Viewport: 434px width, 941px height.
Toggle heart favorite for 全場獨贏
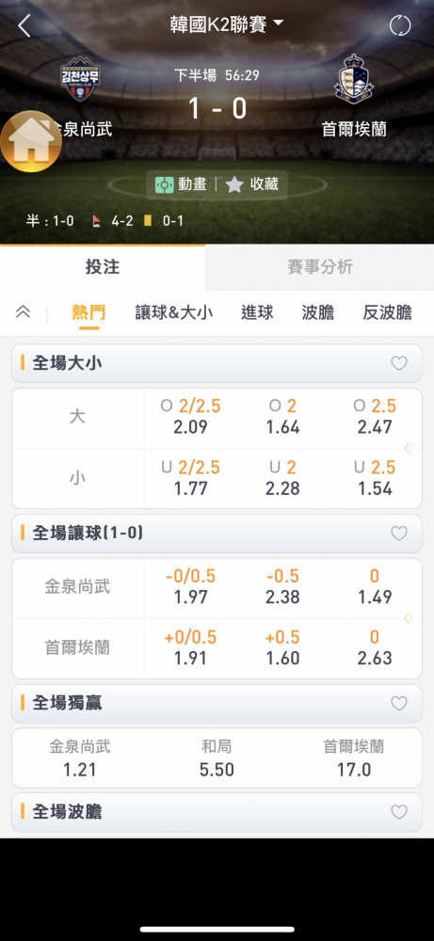coord(399,703)
